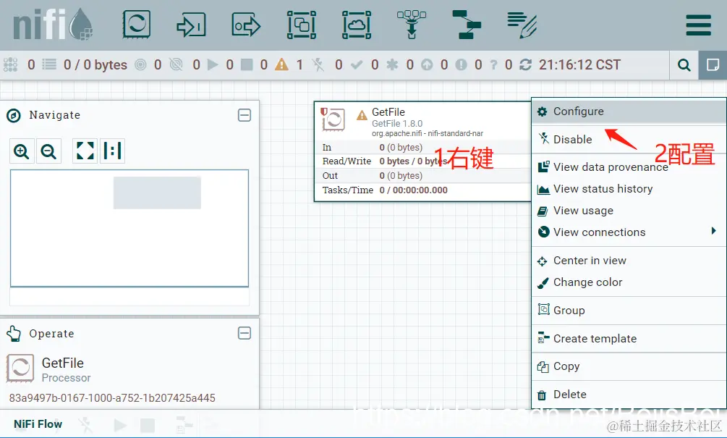Open View connections menu entry
Image resolution: width=727 pixels, height=438 pixels.
629,232
